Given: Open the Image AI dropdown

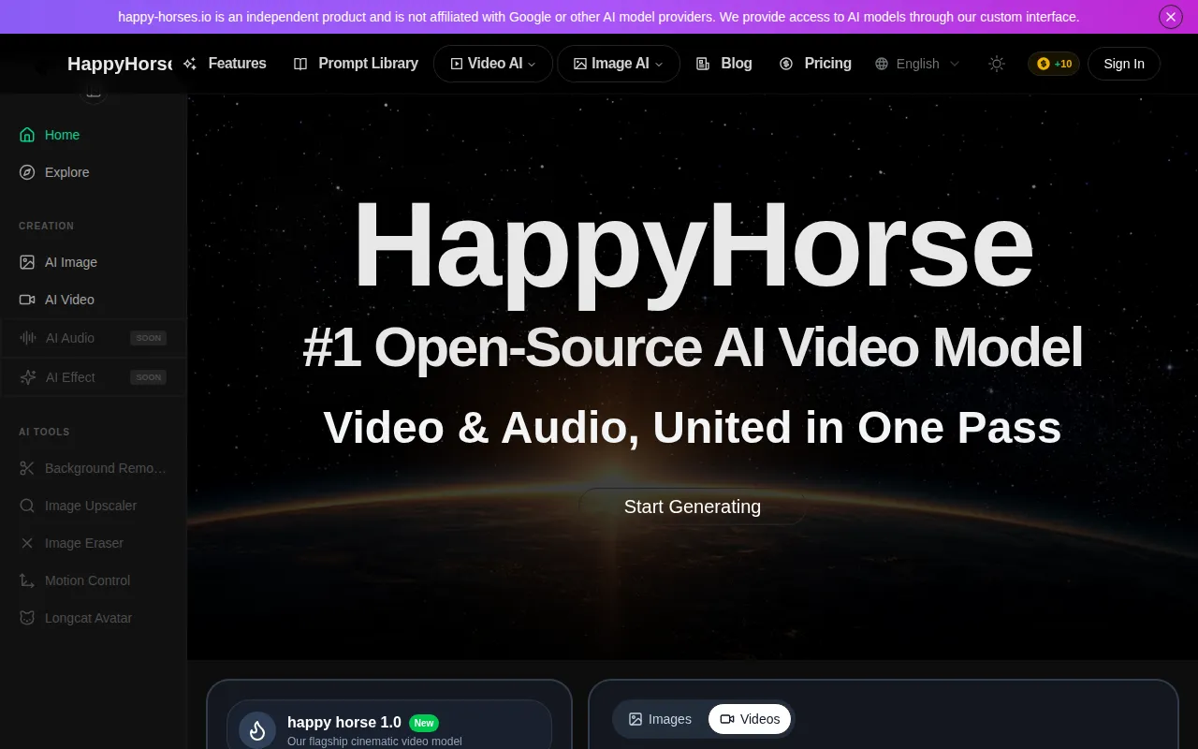Looking at the screenshot, I should point(618,64).
